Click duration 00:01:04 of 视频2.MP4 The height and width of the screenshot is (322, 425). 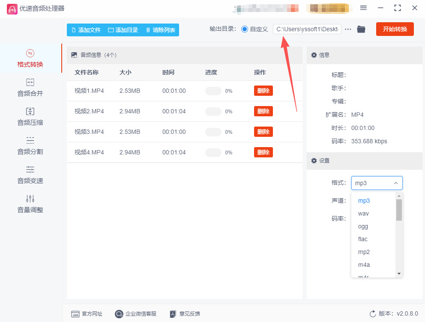tap(174, 112)
